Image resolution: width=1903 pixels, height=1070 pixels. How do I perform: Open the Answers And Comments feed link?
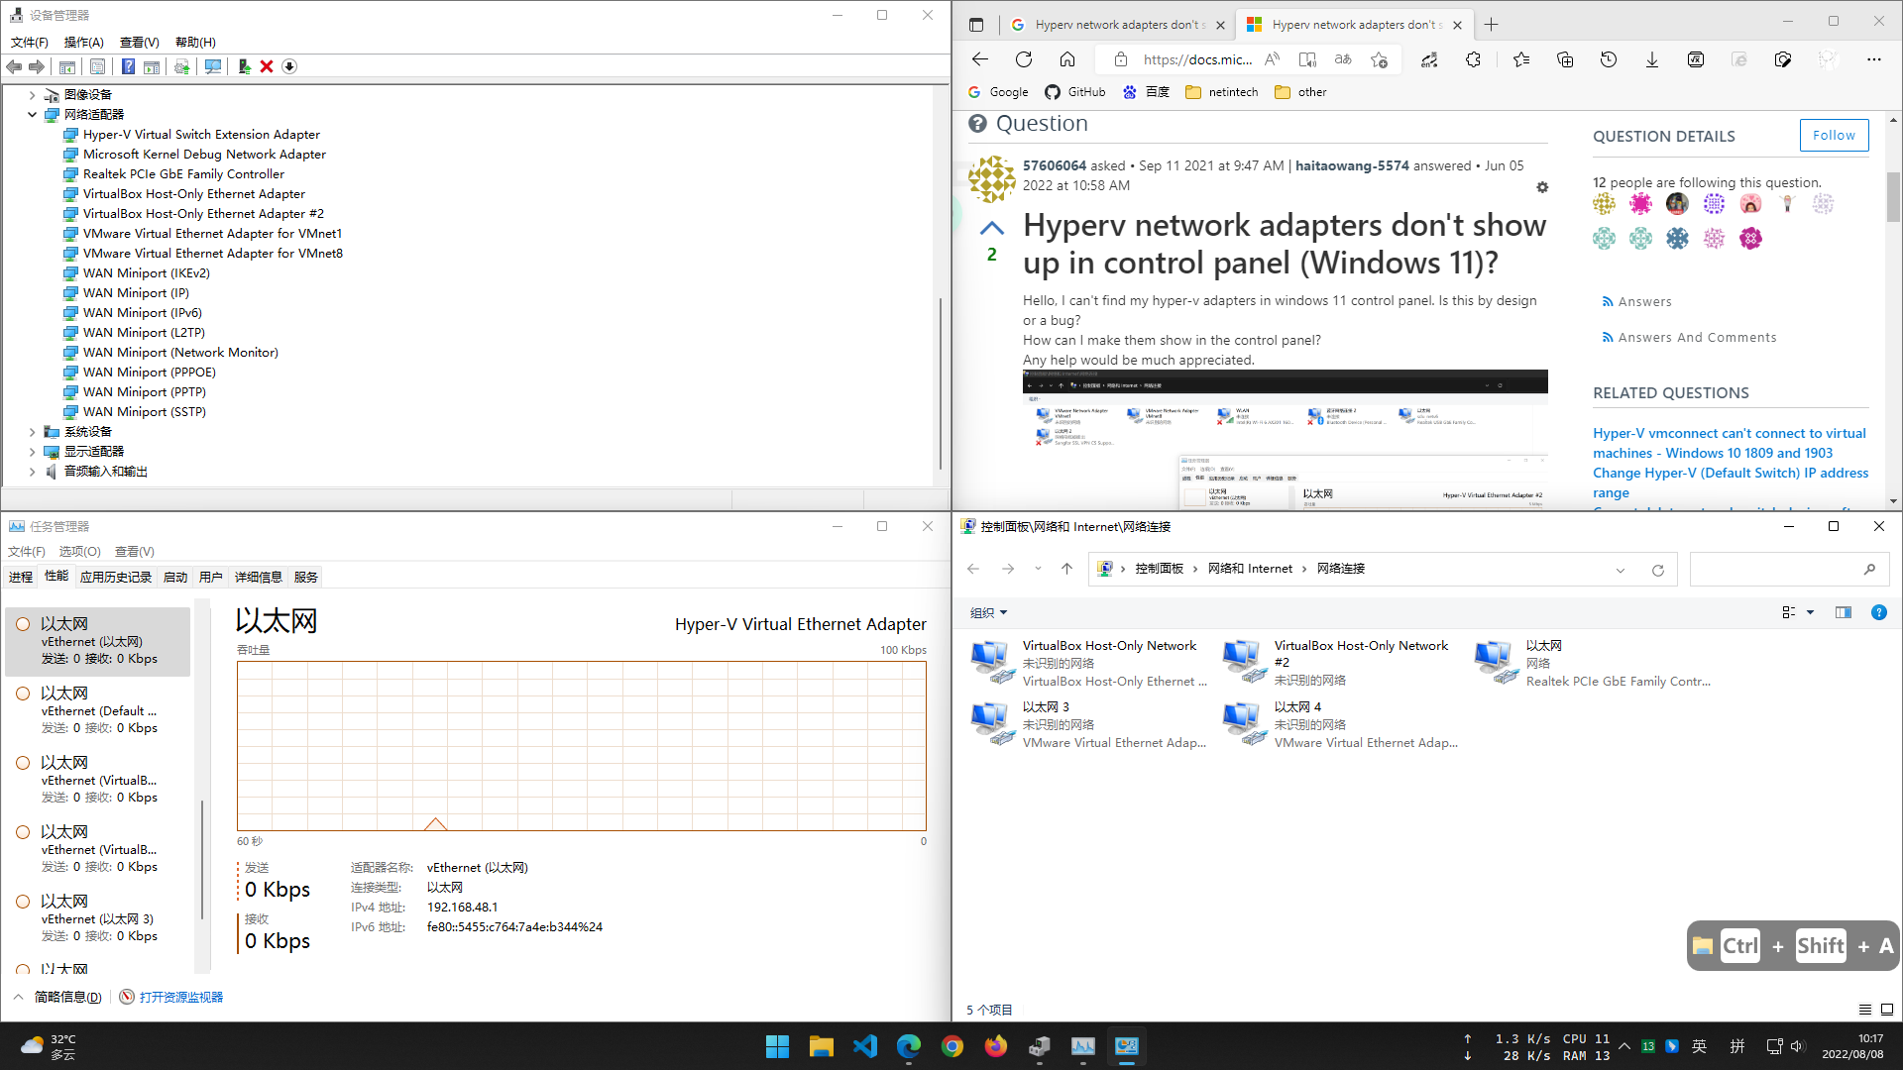1697,338
